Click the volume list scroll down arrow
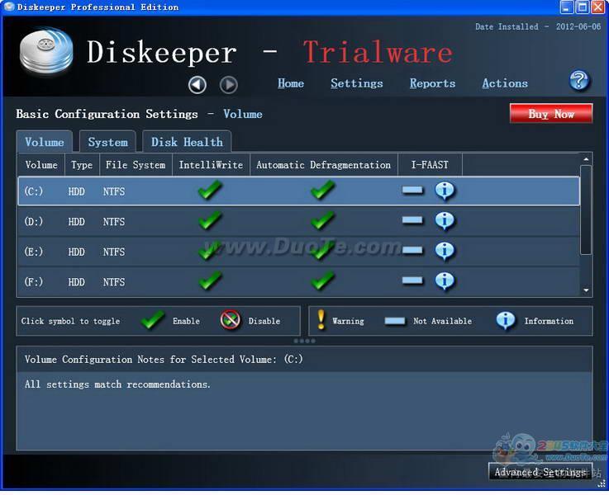Image resolution: width=609 pixels, height=495 pixels. click(x=586, y=290)
